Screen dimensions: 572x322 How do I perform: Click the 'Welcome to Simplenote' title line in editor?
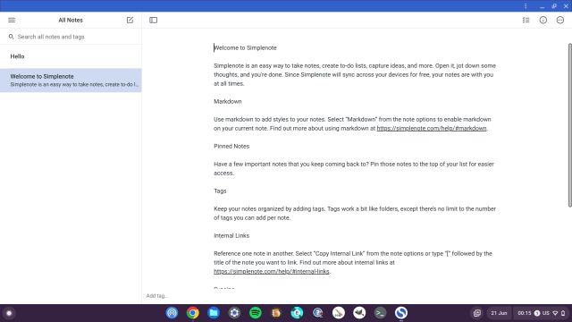[245, 47]
